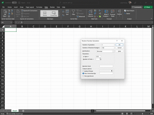Click the Select All corner triangle

point(3,26)
